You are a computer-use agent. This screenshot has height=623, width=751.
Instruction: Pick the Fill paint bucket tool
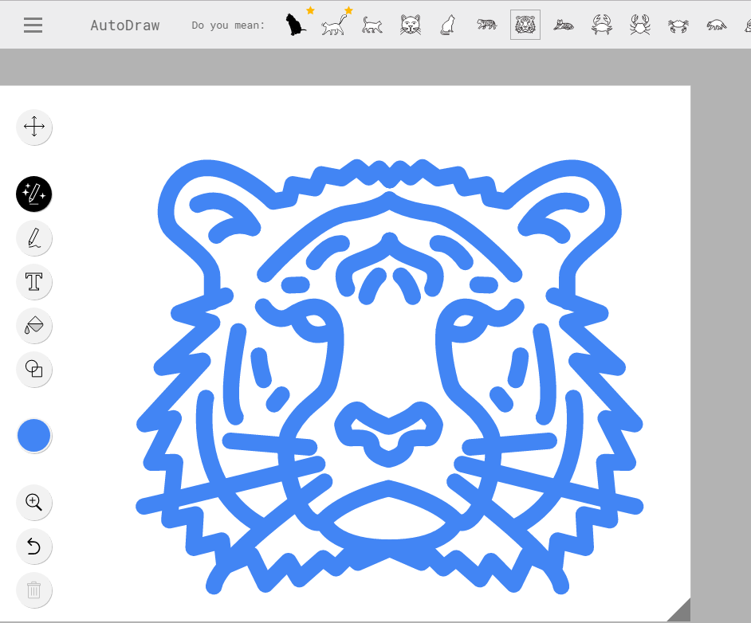34,325
